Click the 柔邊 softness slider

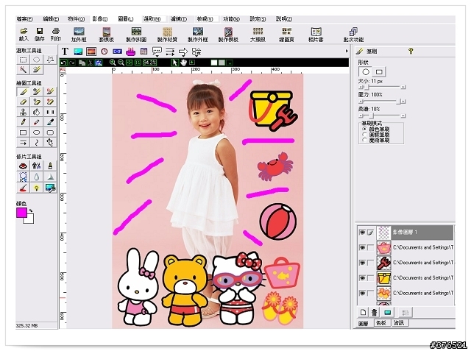click(382, 116)
